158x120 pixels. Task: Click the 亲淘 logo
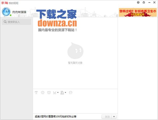pyautogui.click(x=4, y=3)
